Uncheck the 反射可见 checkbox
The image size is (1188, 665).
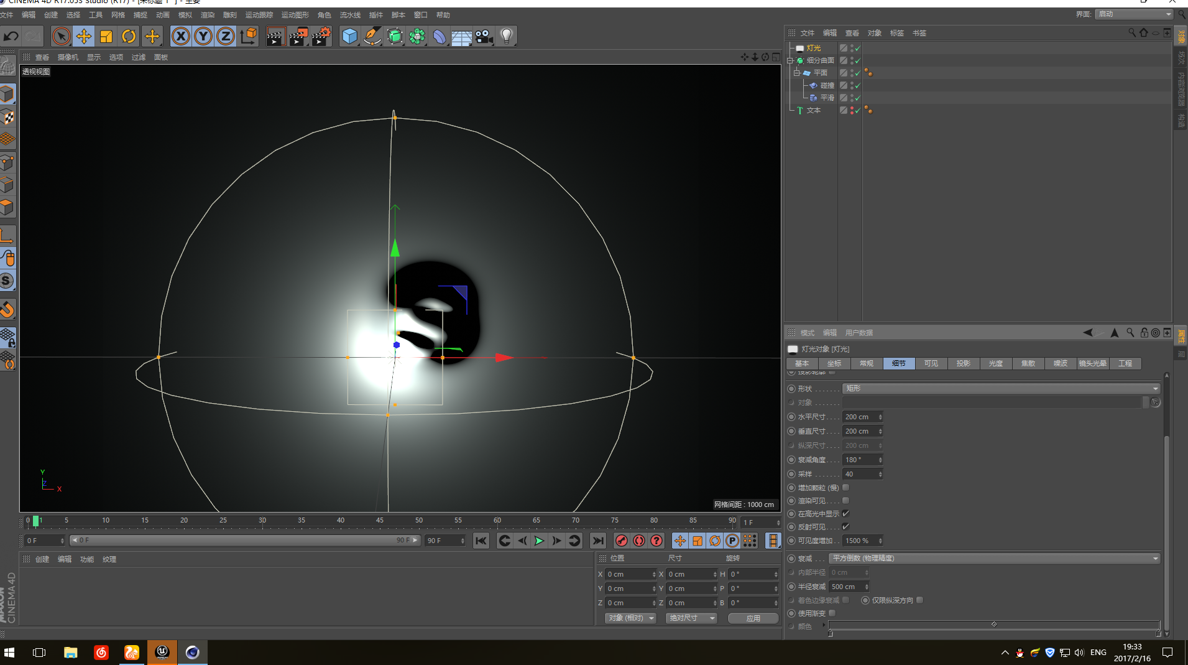[845, 527]
